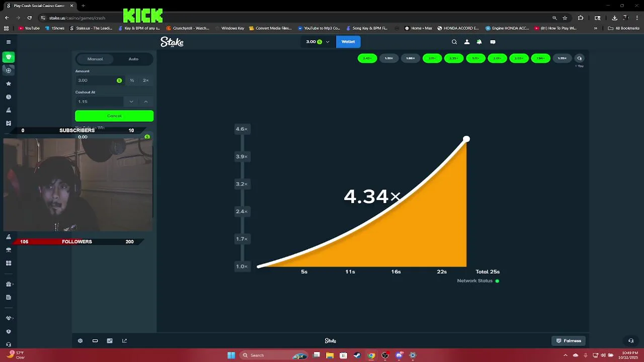Double the bet amount with 2×
644x362 pixels.
click(146, 80)
